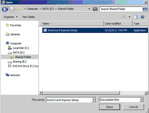This screenshot has height=113, width=149.
Task: Click the Network icon
Action: point(7,75)
